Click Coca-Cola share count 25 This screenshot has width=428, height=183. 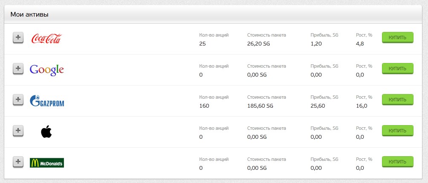[x=202, y=43]
